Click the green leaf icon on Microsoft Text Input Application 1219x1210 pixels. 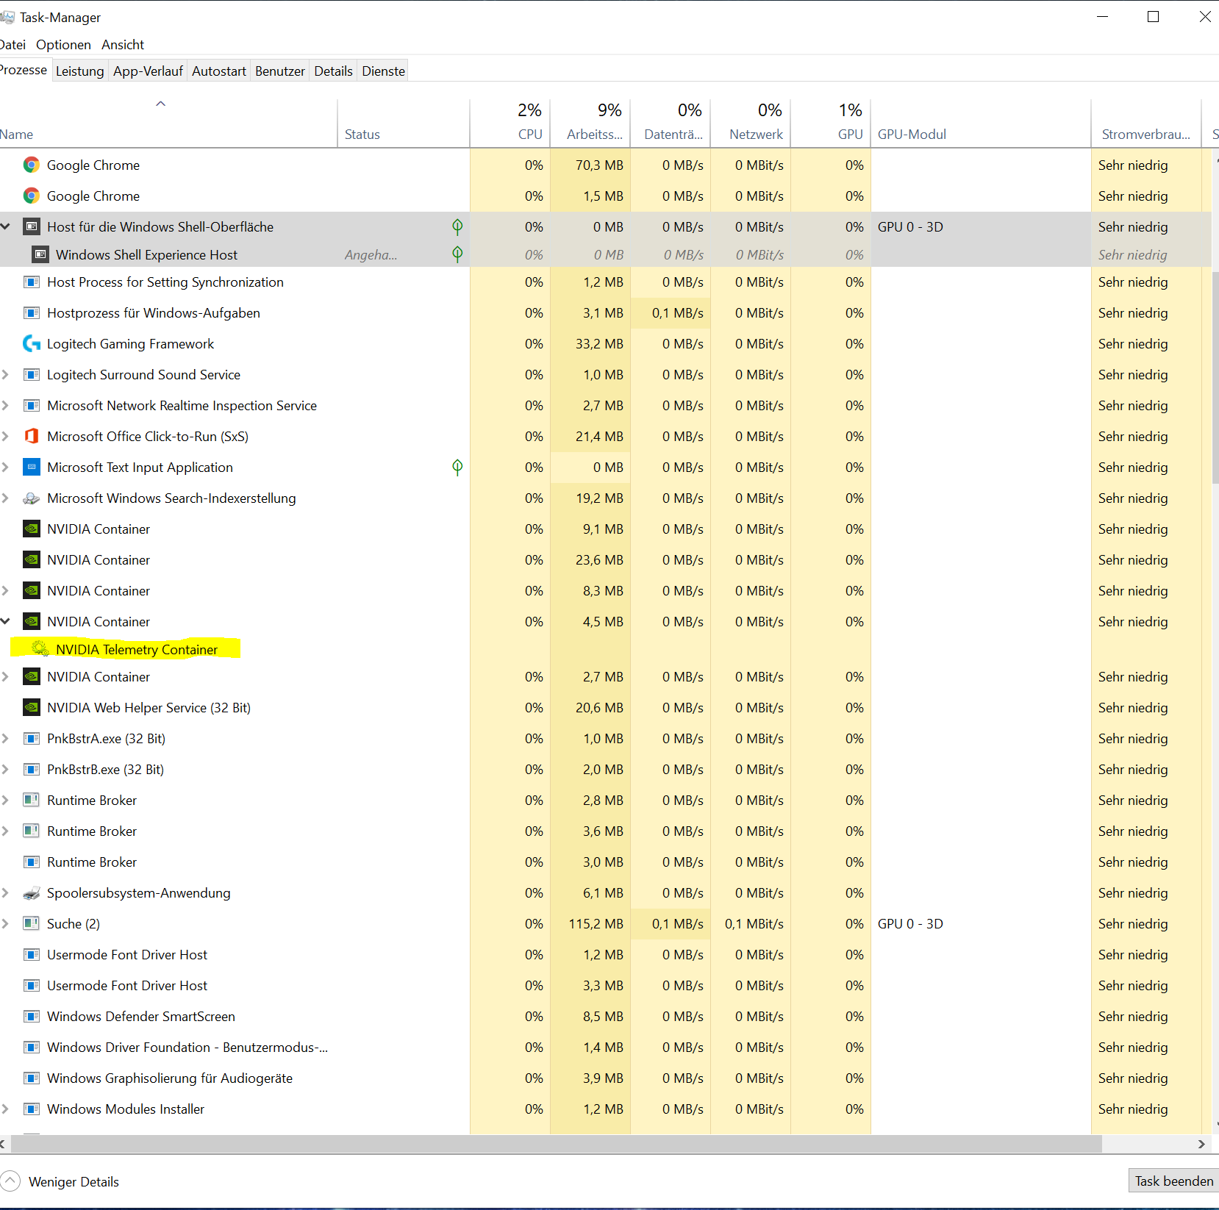pos(457,467)
